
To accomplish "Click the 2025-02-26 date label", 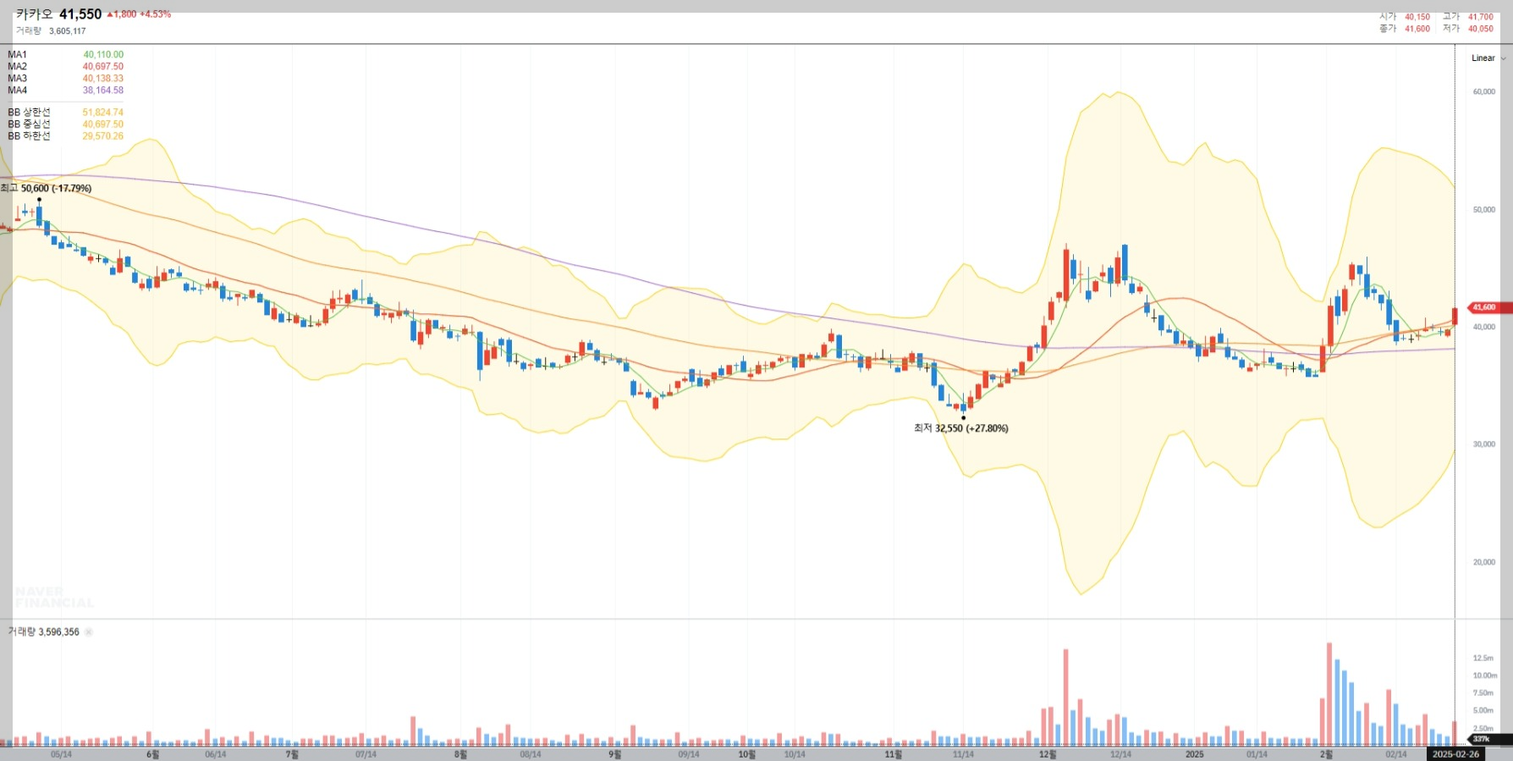I will 1455,754.
